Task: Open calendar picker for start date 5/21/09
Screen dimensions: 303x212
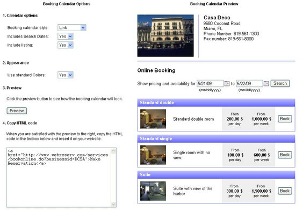Action: click(x=227, y=84)
